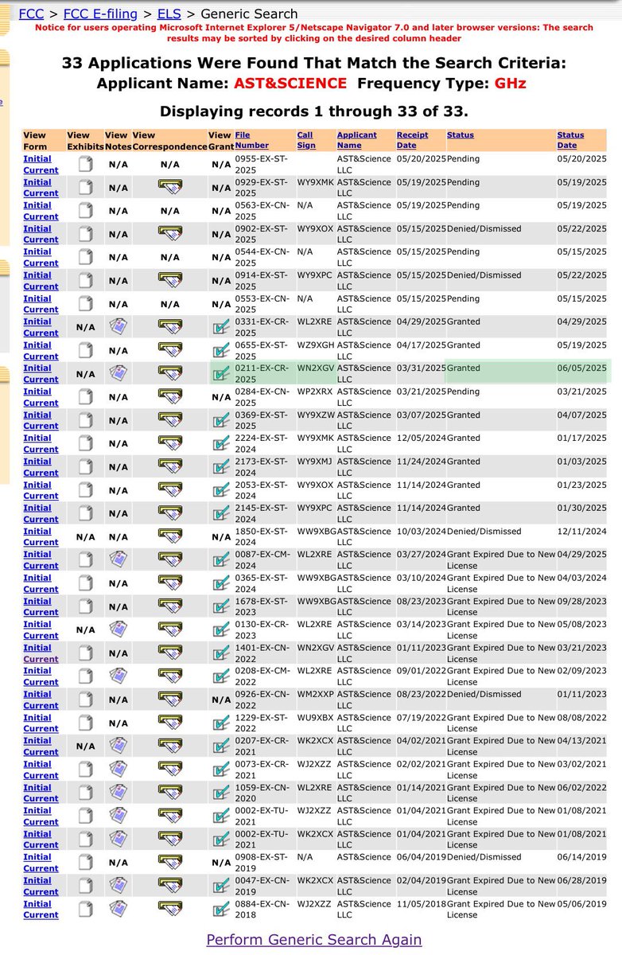This screenshot has width=622, height=955.
Task: Open Current form for 1850-EX-ST-2024
Action: [x=41, y=542]
